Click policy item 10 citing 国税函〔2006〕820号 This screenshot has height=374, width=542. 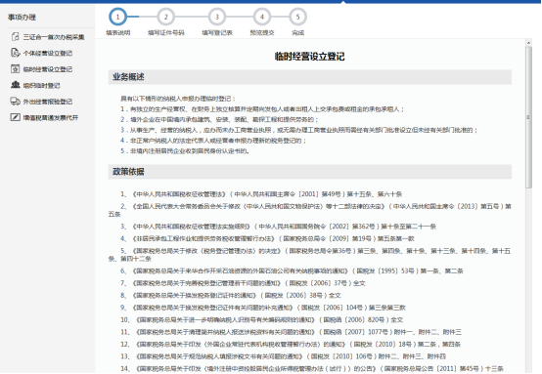click(x=261, y=320)
